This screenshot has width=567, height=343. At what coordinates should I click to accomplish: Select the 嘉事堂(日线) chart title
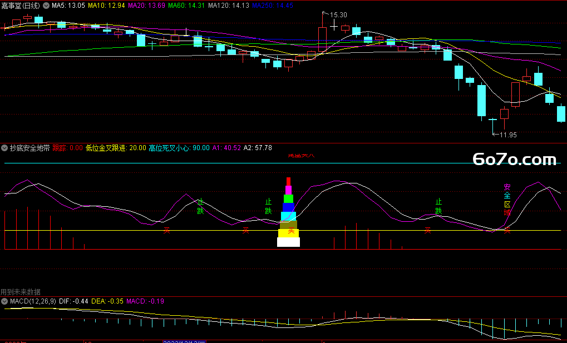20,6
